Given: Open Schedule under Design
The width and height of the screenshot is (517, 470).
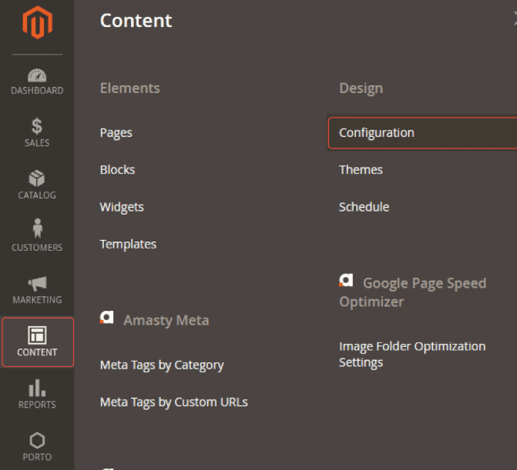Looking at the screenshot, I should click(x=364, y=207).
